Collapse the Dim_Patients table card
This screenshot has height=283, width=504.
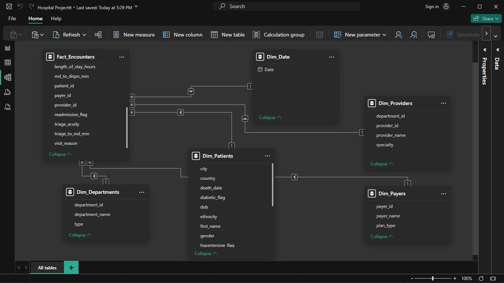(x=206, y=254)
